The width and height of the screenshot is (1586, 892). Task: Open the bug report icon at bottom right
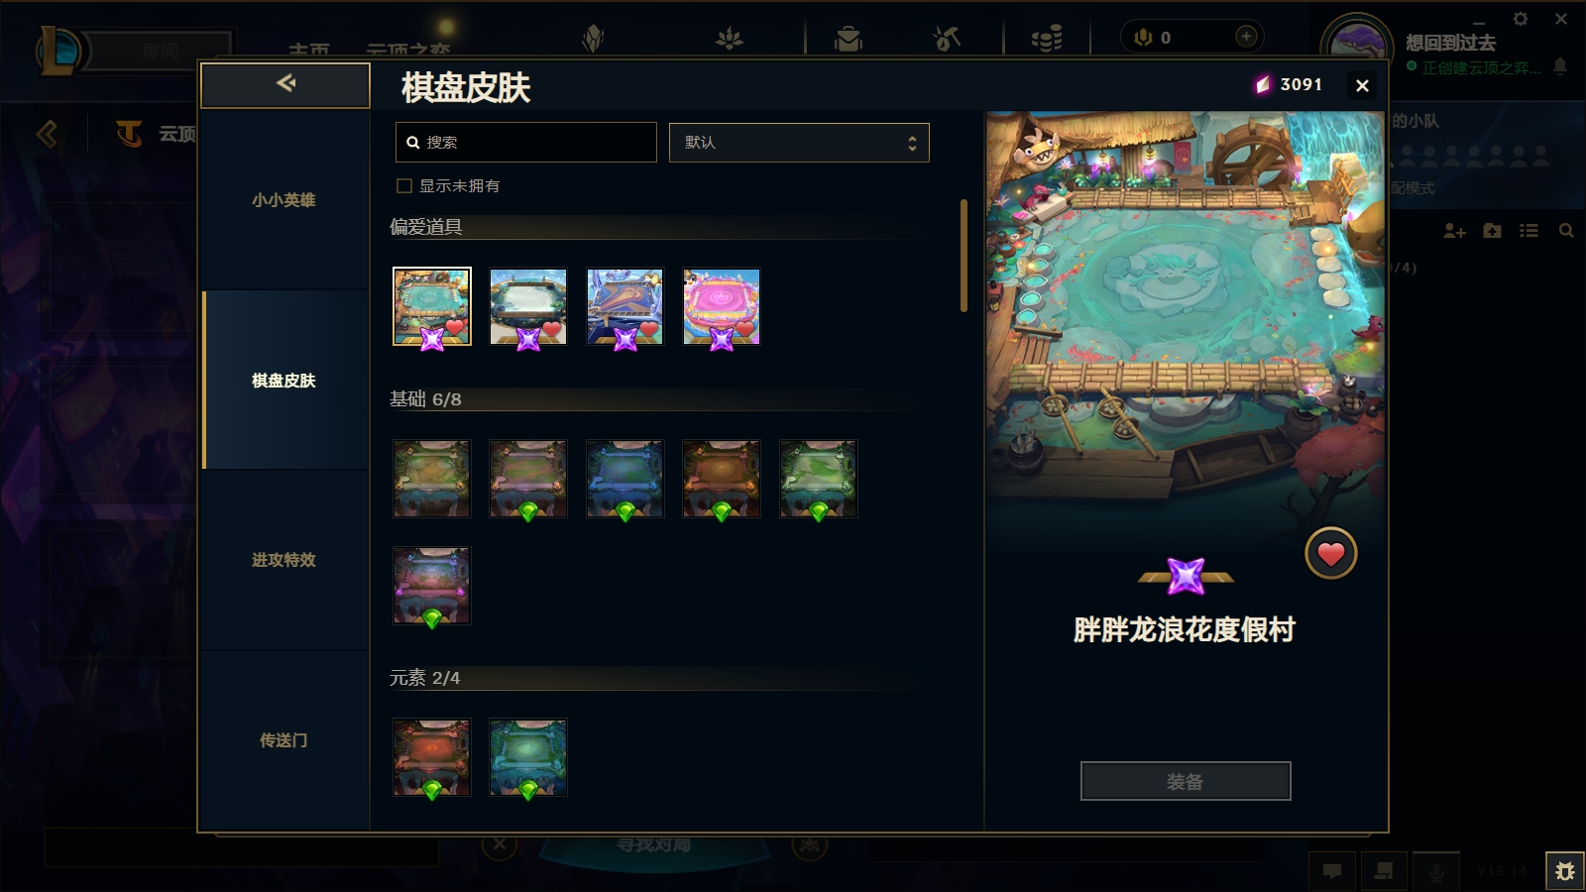pos(1565,871)
